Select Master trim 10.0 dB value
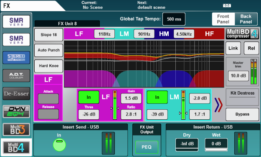 pyautogui.click(x=238, y=76)
